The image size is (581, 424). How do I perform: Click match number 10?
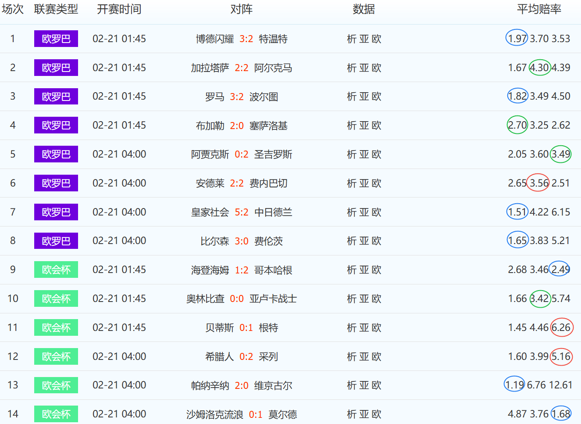click(13, 298)
